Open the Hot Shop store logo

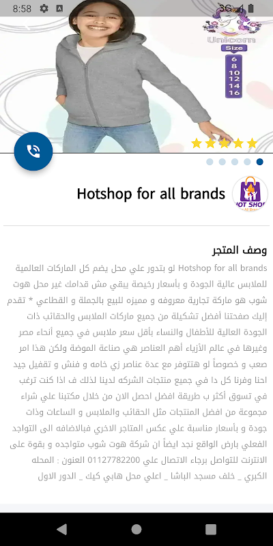tap(250, 194)
